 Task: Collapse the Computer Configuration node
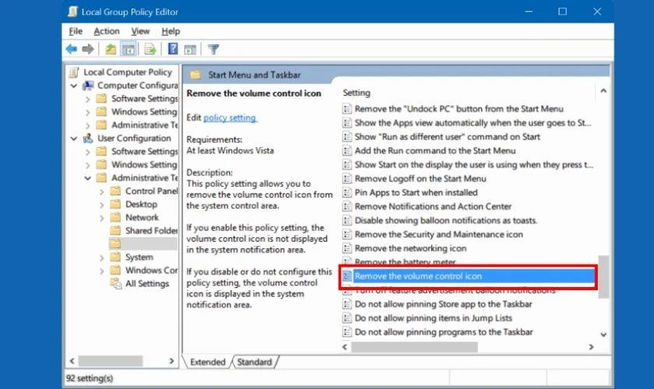[x=74, y=86]
